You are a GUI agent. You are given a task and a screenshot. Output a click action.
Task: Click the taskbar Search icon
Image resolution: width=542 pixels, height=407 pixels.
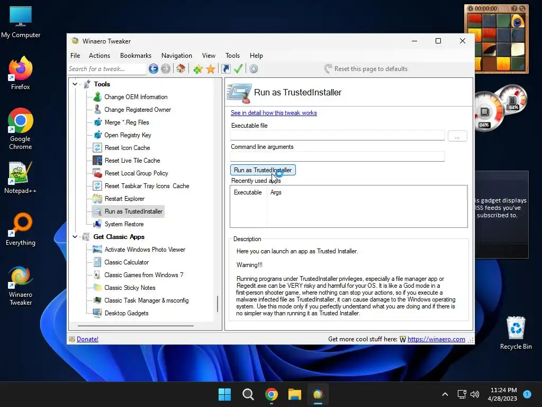point(248,394)
